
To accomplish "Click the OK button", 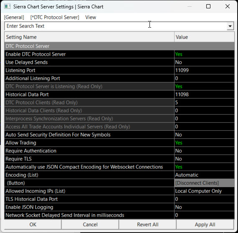I will [33, 225].
